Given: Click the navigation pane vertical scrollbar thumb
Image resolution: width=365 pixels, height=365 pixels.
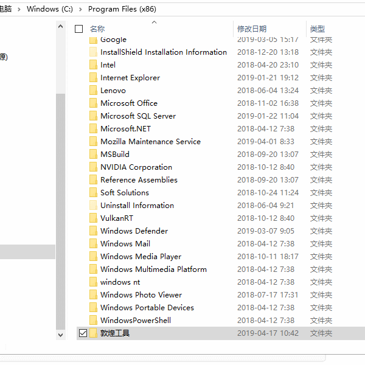Looking at the screenshot, I should click(x=60, y=211).
